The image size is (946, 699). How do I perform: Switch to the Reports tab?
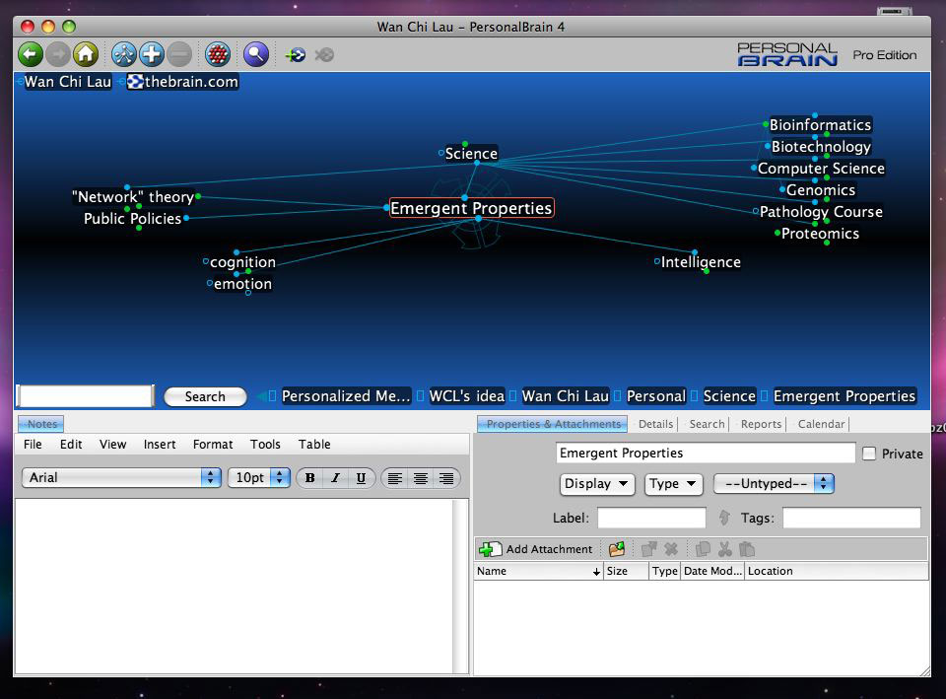[x=761, y=424]
